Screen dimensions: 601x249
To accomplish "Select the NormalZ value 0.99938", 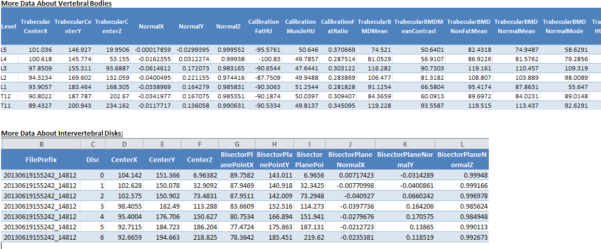I will point(232,59).
